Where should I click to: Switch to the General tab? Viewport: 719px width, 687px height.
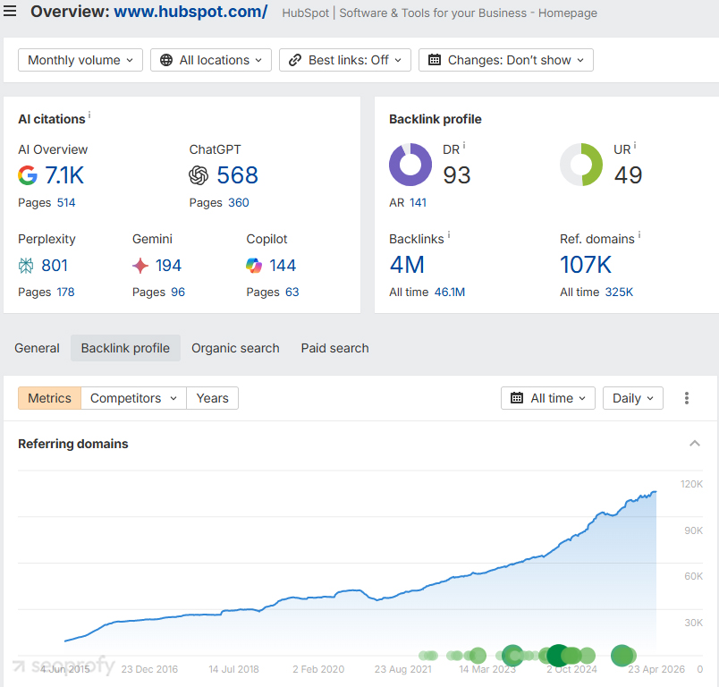38,348
